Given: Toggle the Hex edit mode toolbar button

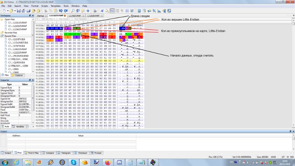Looking at the screenshot, I should click(112, 11).
